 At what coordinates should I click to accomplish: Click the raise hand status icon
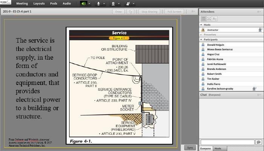point(128,3)
